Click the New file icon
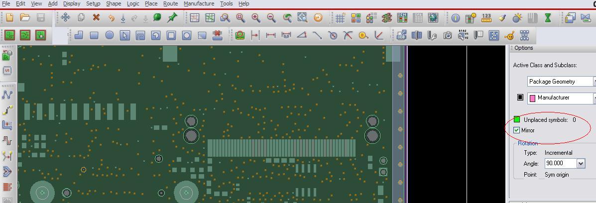 pos(9,17)
